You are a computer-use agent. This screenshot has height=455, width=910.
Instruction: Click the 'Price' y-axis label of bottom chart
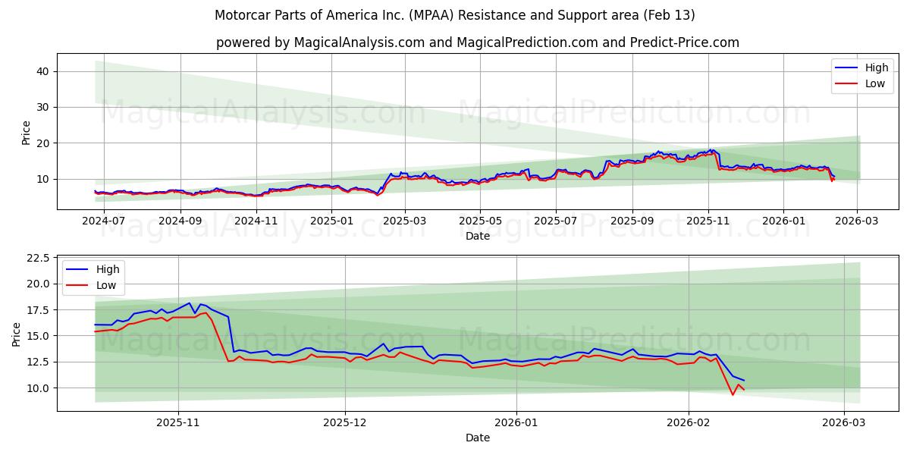click(17, 334)
